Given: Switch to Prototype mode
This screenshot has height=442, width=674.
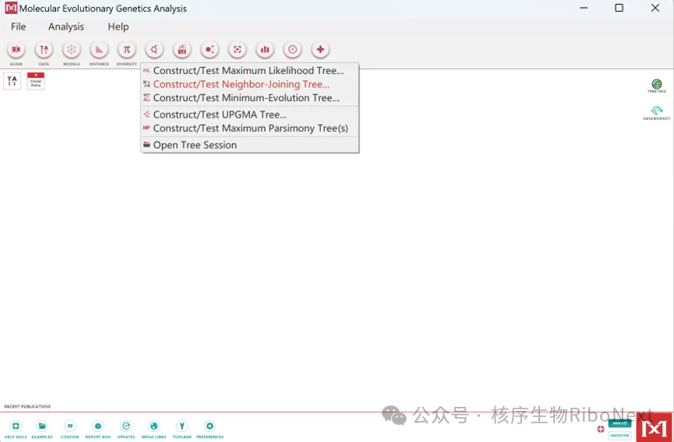Looking at the screenshot, I should [x=619, y=435].
